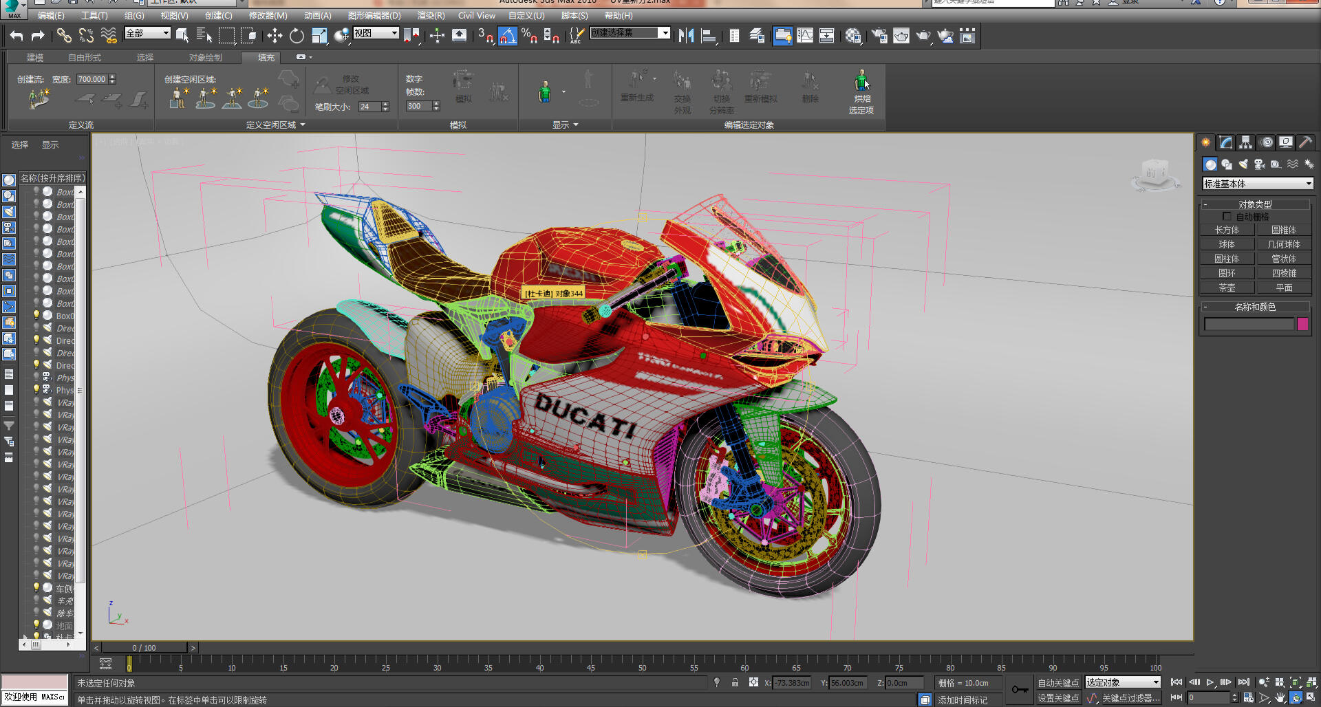Open 编辑(E) menu
Screen dimensions: 1321x707
(x=51, y=15)
